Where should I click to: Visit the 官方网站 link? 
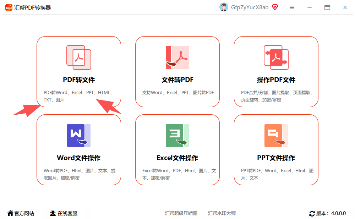(24, 213)
